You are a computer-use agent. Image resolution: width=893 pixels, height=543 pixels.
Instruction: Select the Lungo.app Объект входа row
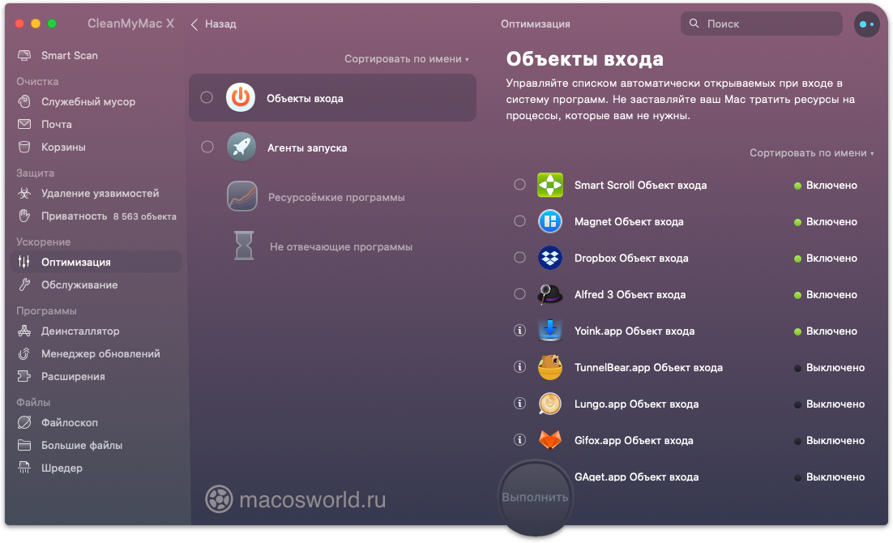pyautogui.click(x=692, y=404)
